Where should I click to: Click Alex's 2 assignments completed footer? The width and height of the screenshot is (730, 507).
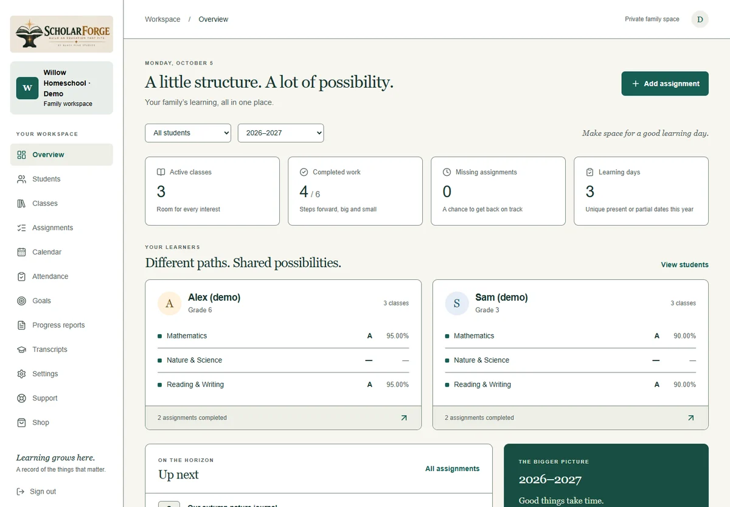283,418
